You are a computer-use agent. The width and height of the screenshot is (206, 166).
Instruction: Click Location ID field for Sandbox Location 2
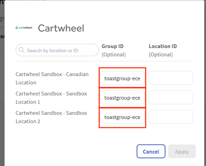click(171, 117)
